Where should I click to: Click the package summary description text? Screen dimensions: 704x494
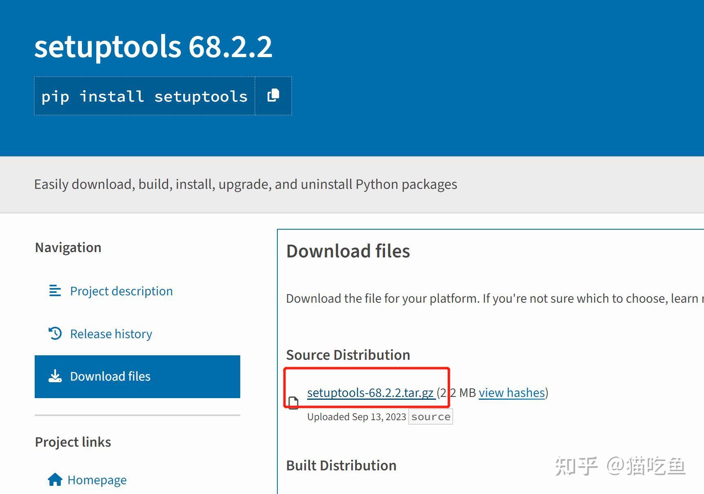coord(246,184)
